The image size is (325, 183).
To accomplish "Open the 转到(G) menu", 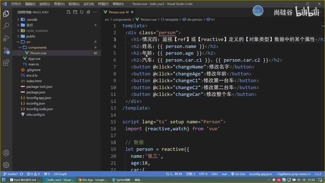I will coord(74,4).
